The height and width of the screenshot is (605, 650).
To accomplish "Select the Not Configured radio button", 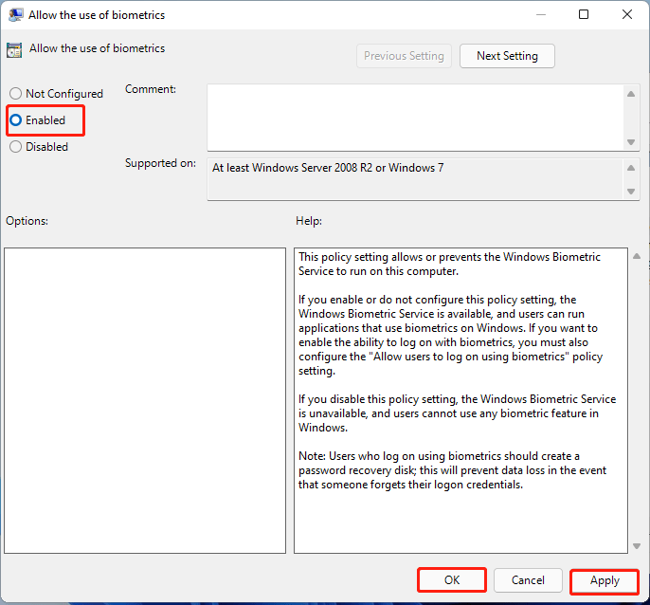I will [16, 93].
